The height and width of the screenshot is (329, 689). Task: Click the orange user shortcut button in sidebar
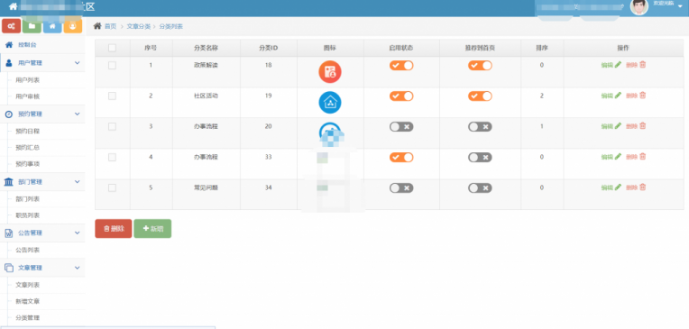pos(73,26)
